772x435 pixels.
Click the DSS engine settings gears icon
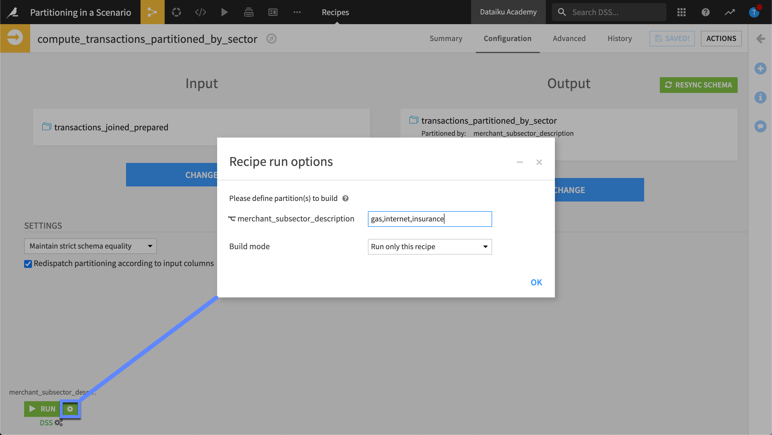pyautogui.click(x=59, y=423)
